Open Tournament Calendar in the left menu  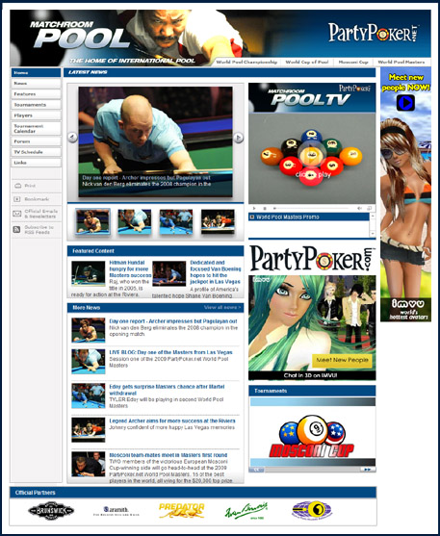click(x=36, y=129)
